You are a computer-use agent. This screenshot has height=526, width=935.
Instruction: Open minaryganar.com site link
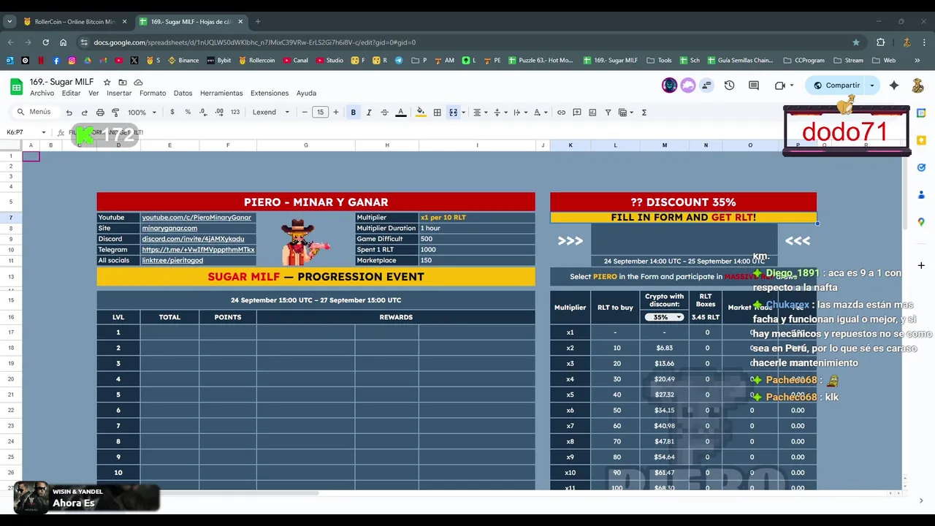pyautogui.click(x=169, y=228)
